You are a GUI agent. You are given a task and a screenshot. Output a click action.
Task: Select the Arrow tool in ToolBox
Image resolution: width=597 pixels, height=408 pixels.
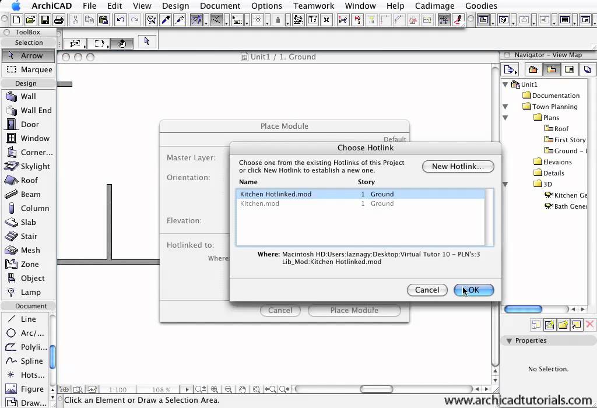click(28, 55)
